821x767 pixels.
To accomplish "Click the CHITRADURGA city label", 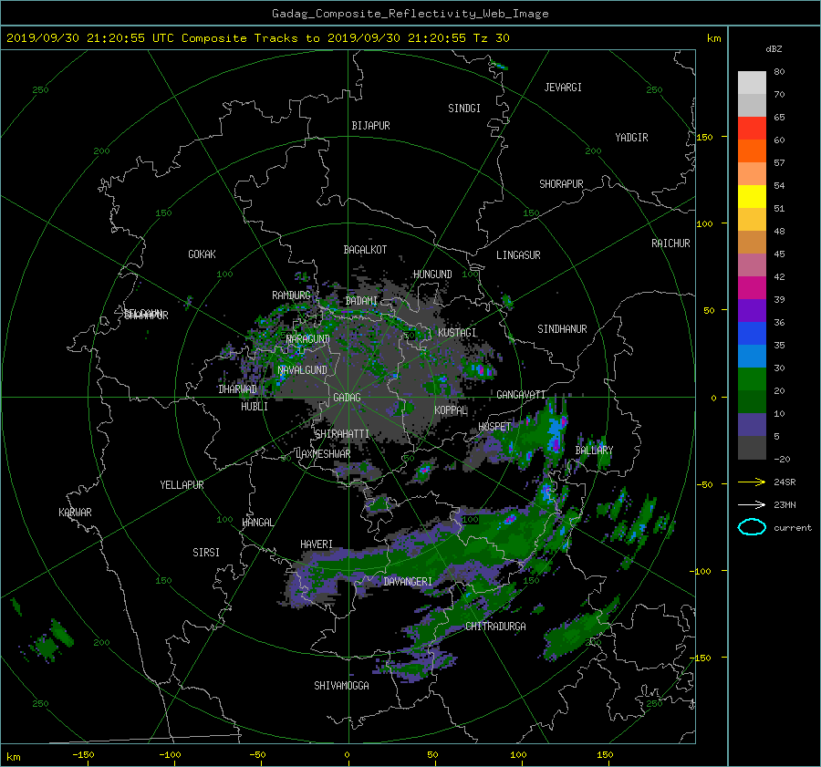I will coord(495,627).
